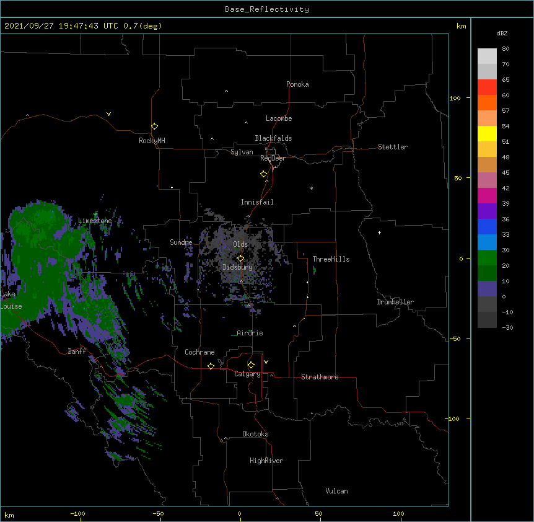
Task: Click the Lacombe city label
Action: [279, 118]
